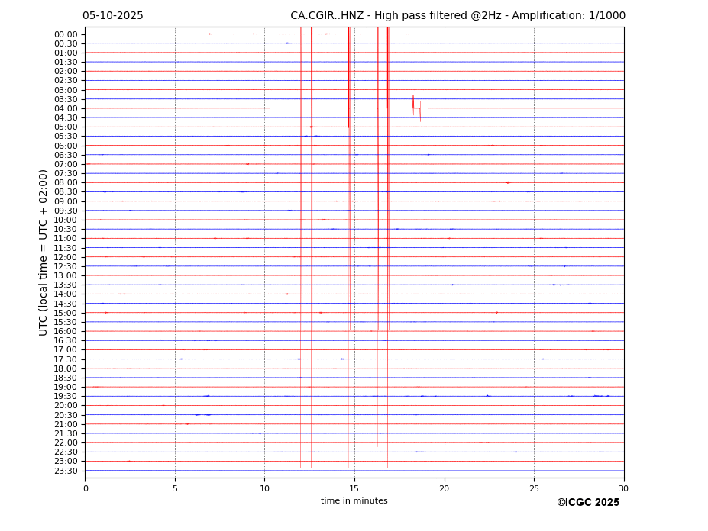Select the 19:30 trace row label
Viewport: 708px width, 531px height.
pos(65,396)
